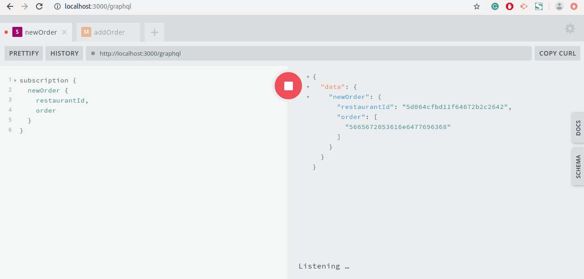The width and height of the screenshot is (584, 279).
Task: Copy the request using COPY CURL
Action: click(557, 53)
